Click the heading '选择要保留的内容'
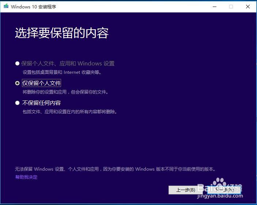 tap(62, 33)
